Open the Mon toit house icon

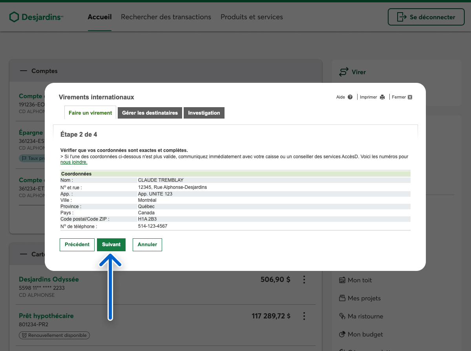click(x=342, y=280)
